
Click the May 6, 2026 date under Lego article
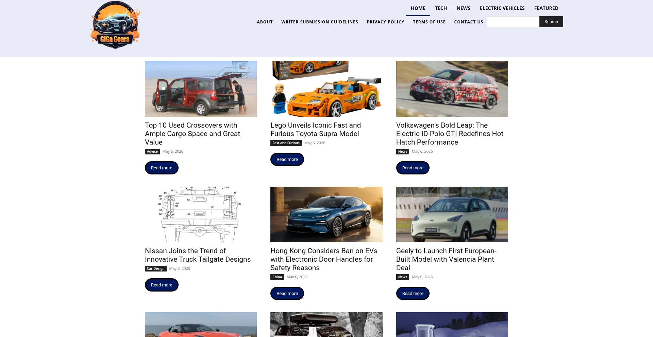click(x=315, y=143)
